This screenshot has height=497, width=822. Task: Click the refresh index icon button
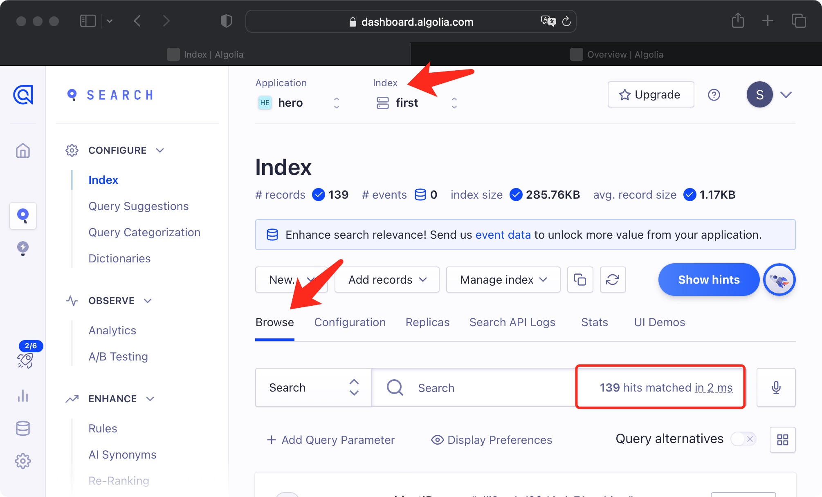[x=613, y=280]
